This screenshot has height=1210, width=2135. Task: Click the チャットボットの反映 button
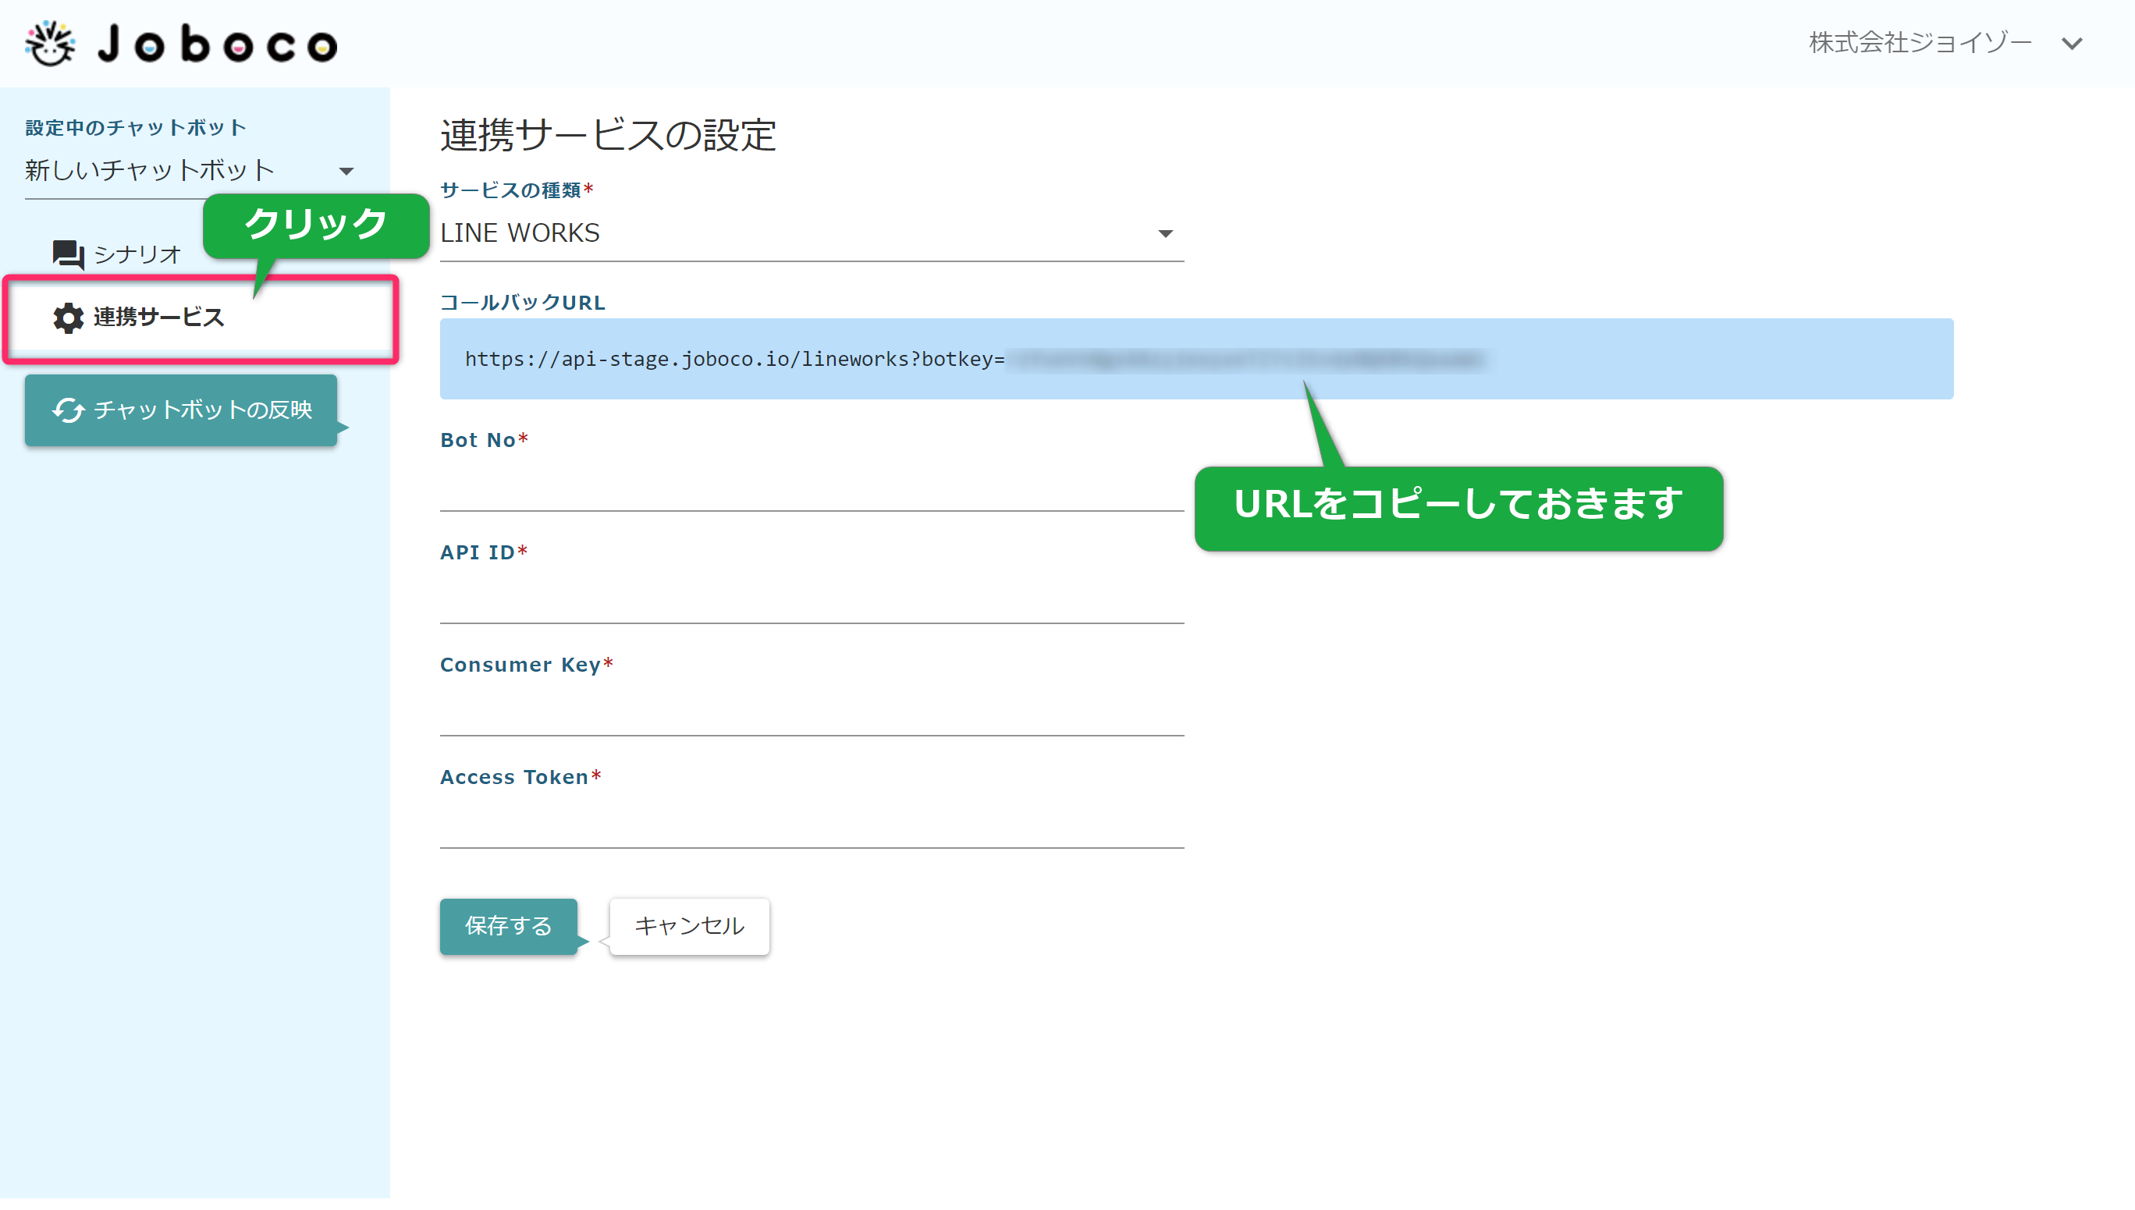pos(181,410)
